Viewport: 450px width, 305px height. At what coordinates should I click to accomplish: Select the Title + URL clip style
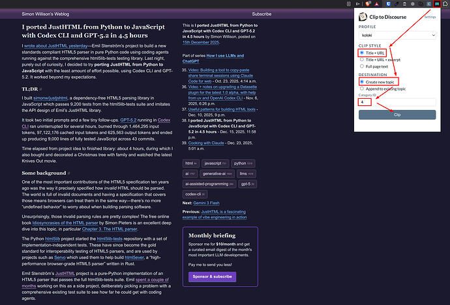point(362,53)
